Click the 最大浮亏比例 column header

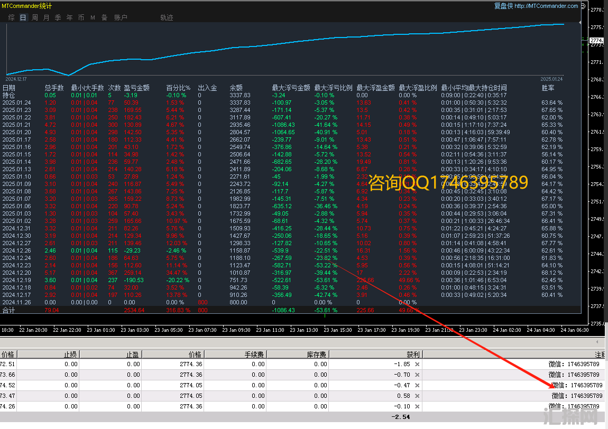pos(333,88)
